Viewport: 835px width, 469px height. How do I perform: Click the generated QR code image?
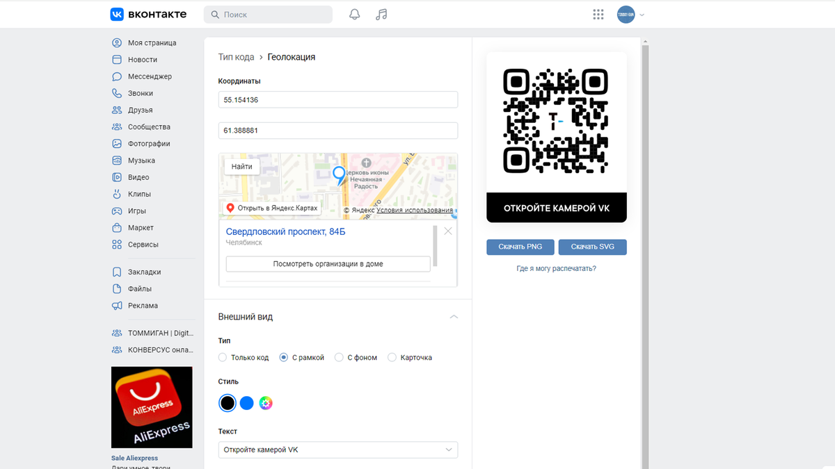coord(556,121)
